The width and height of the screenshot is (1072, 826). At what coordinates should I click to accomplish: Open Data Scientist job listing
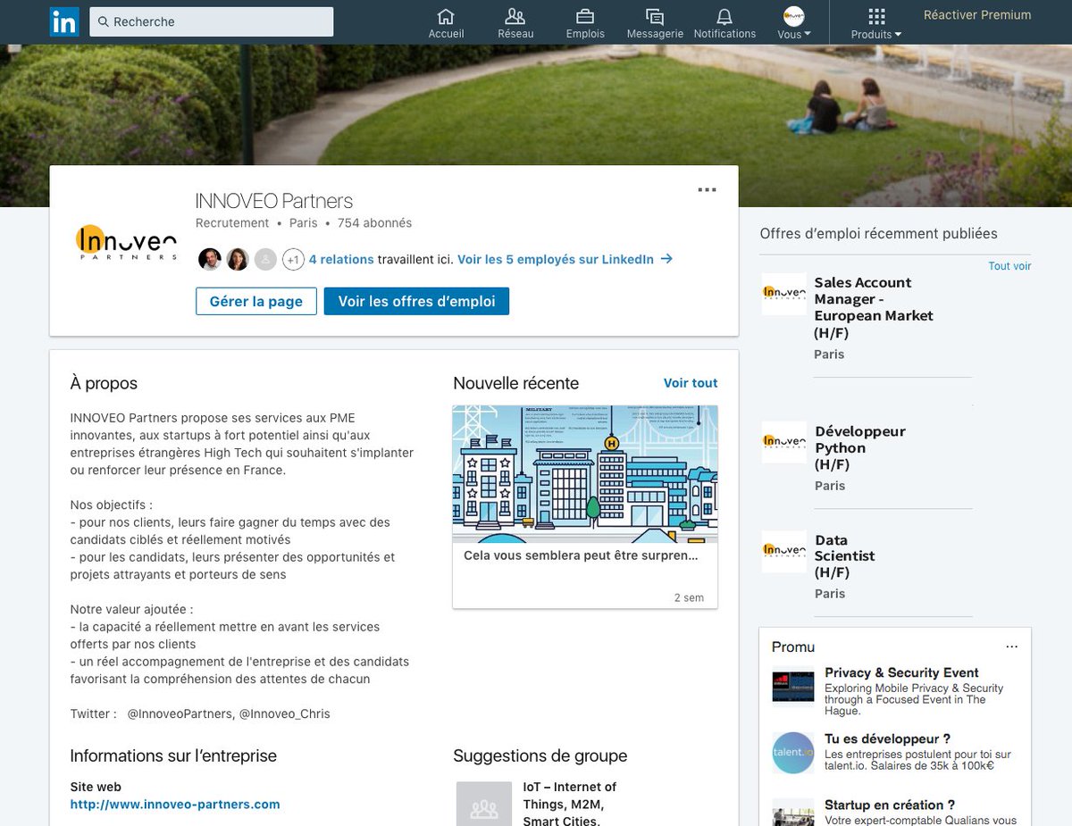[845, 555]
